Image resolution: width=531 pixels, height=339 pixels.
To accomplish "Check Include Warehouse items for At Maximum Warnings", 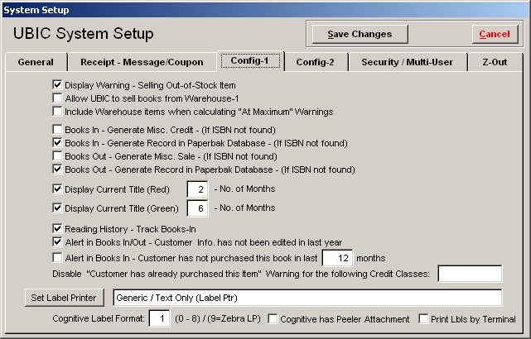I will pyautogui.click(x=57, y=111).
